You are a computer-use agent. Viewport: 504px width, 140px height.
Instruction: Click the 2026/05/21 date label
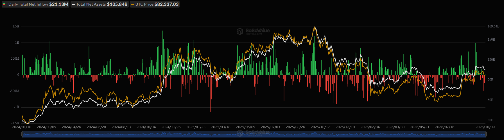click(x=420, y=127)
